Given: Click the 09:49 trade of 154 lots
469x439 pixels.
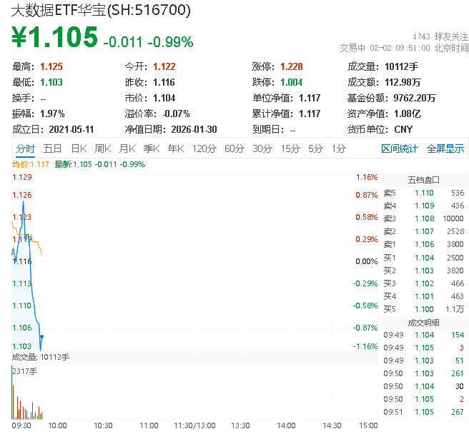Looking at the screenshot, I should point(423,335).
